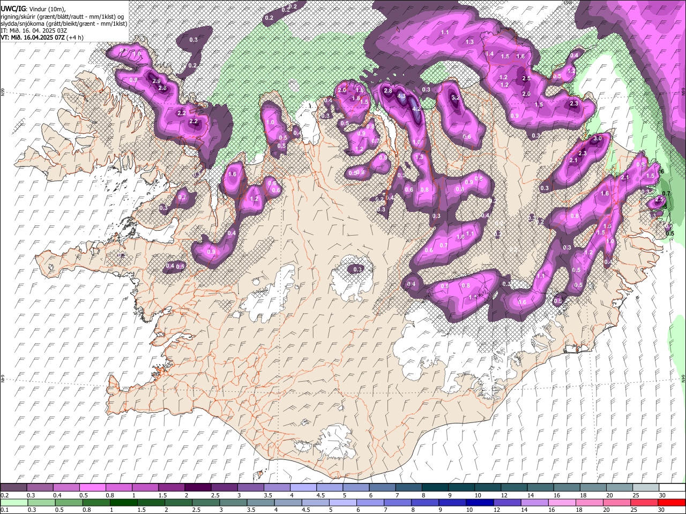Viewport: 686px width, 514px height.
Task: Click the 1.5 label in upper legend row
Action: tap(162, 495)
